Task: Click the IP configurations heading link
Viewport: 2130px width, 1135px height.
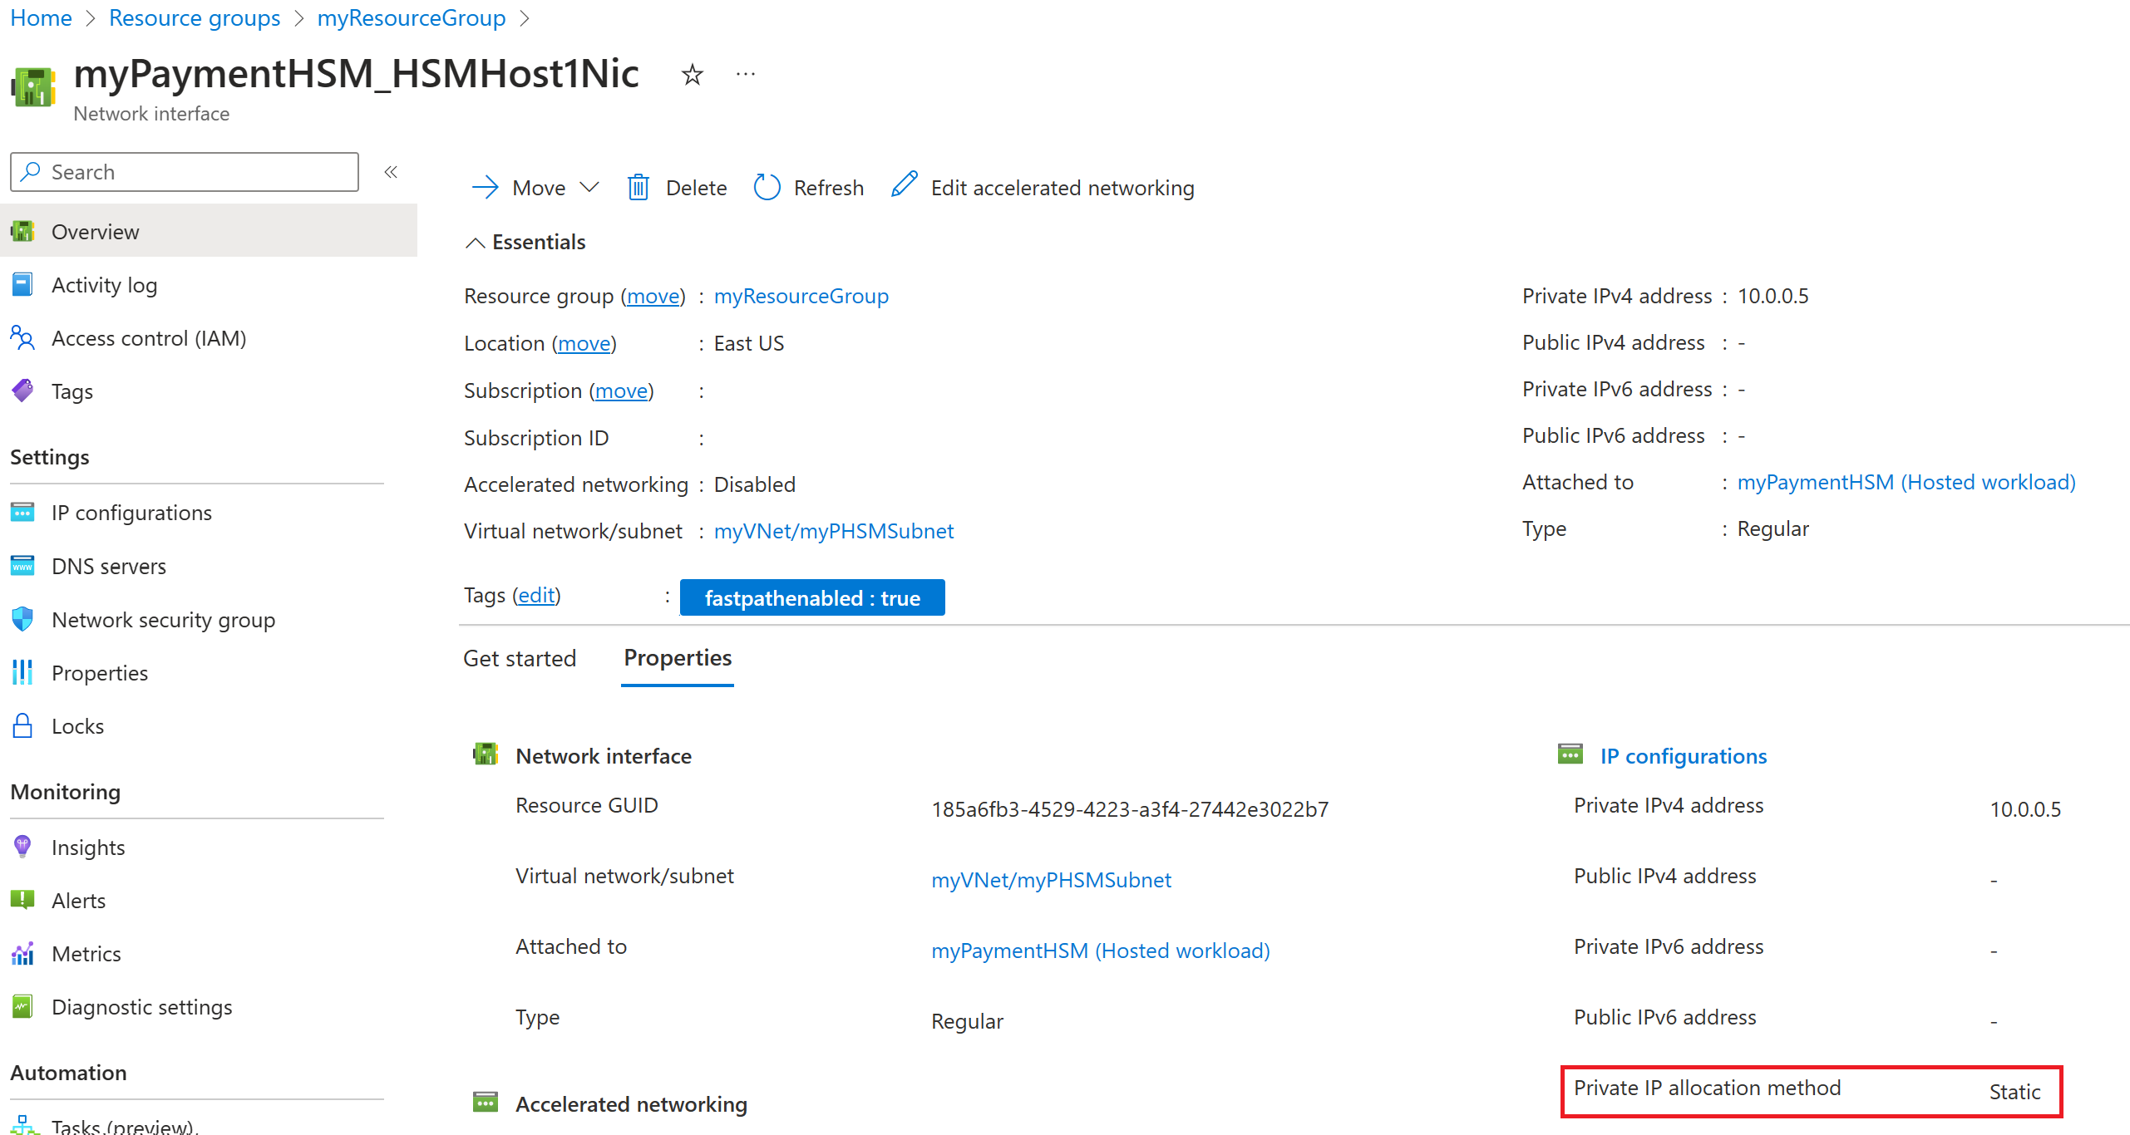Action: click(1683, 756)
